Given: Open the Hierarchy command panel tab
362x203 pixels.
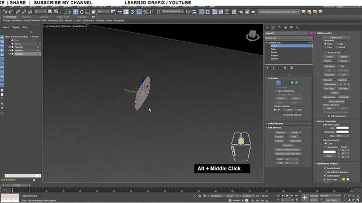Looking at the screenshot, I should 279,28.
